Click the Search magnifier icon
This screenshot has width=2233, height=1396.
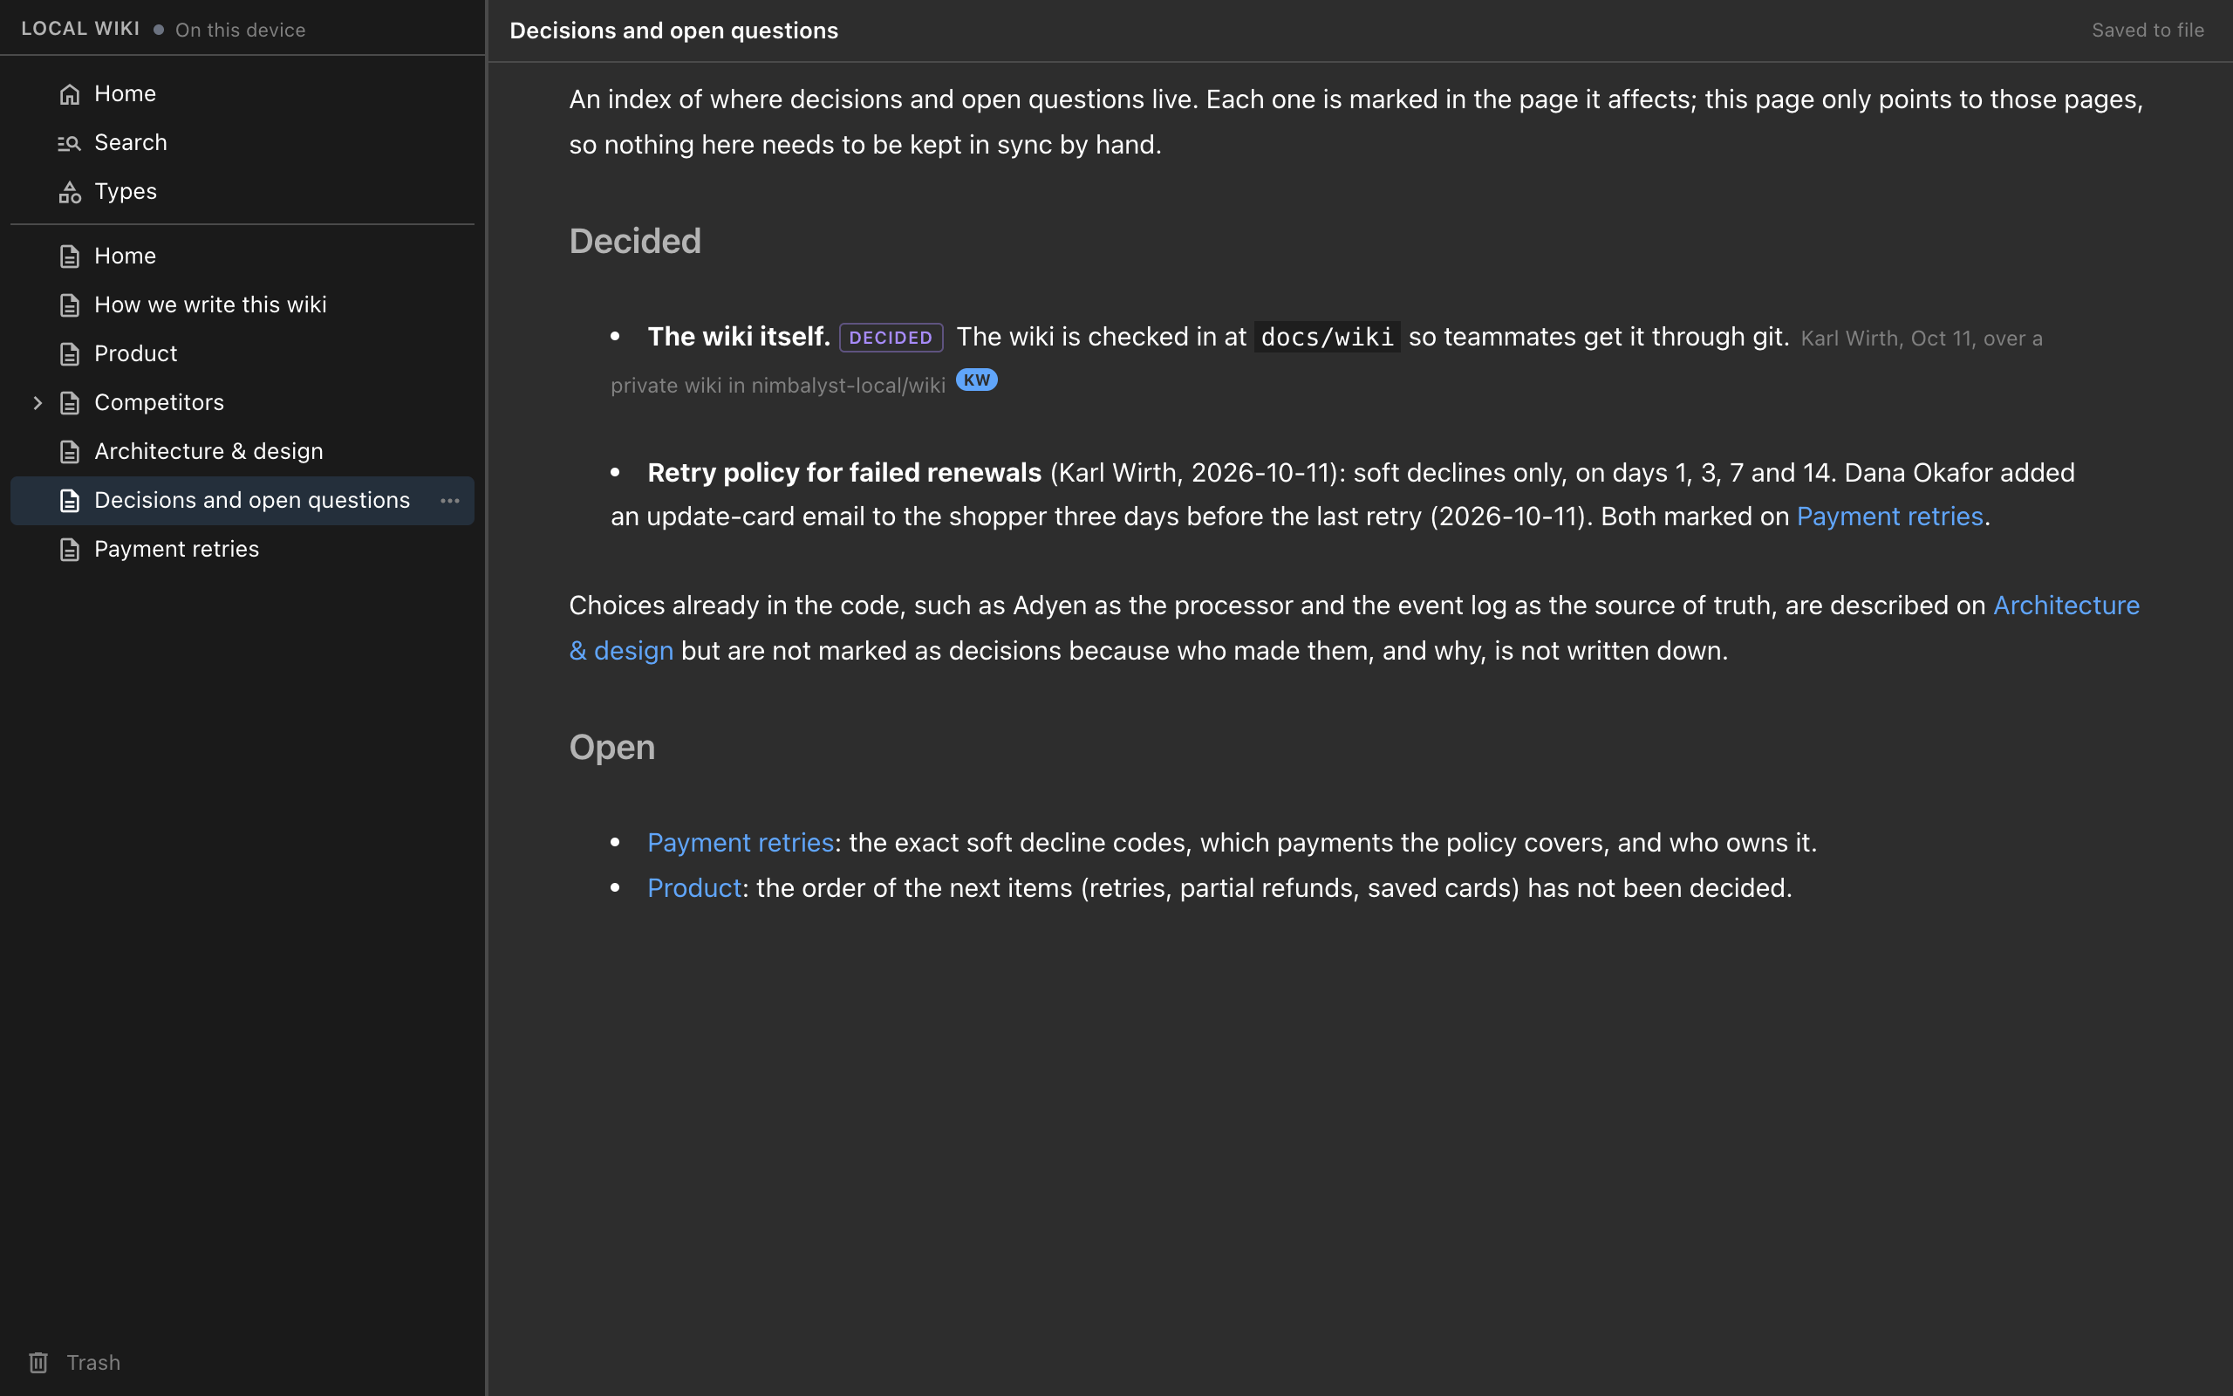coord(69,143)
